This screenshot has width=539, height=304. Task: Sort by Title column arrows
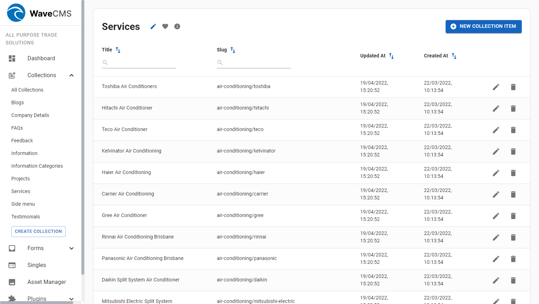118,50
